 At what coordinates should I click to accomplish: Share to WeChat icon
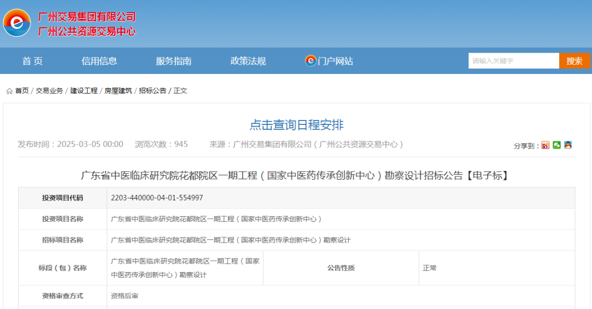point(556,145)
